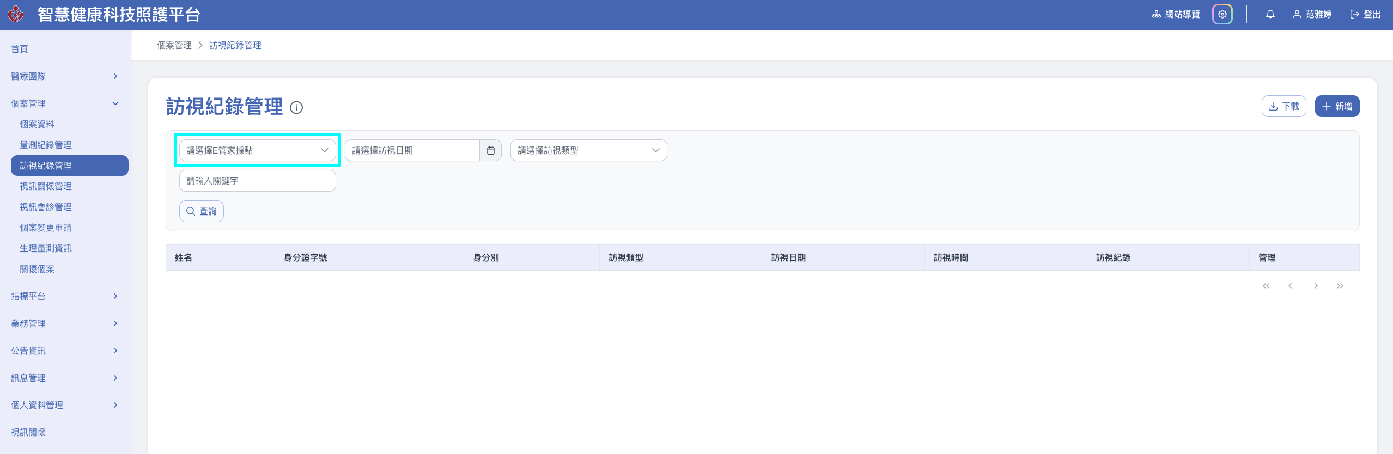Go to the next page arrow
1393x454 pixels.
coord(1316,286)
